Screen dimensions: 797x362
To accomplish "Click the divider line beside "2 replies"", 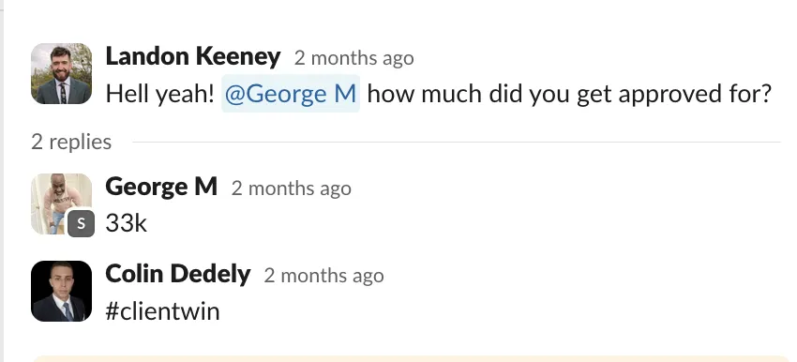I will (x=456, y=142).
